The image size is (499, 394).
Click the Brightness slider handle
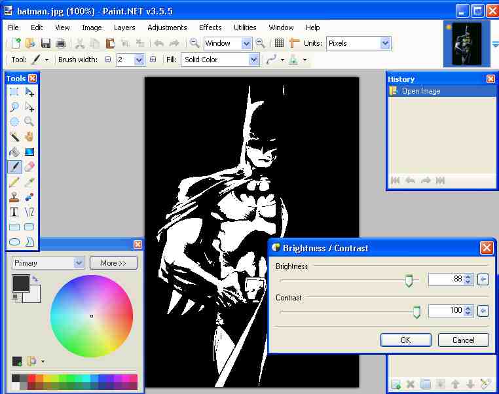409,281
